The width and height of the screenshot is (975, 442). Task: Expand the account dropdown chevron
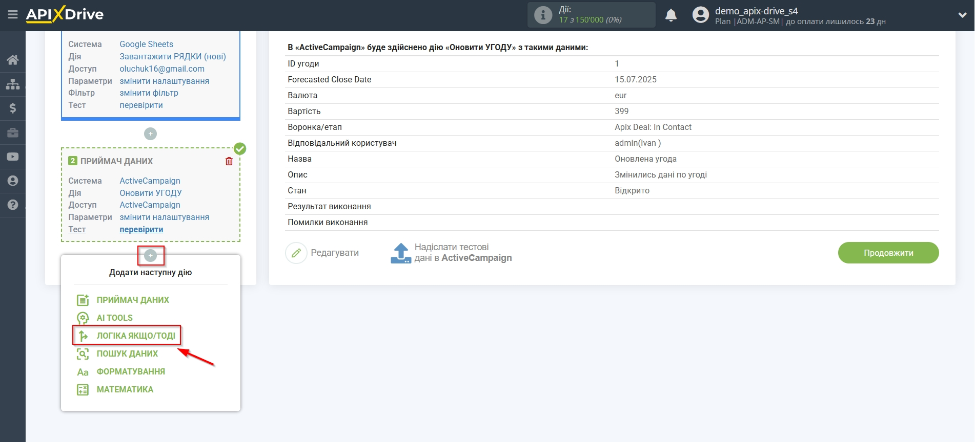point(962,15)
